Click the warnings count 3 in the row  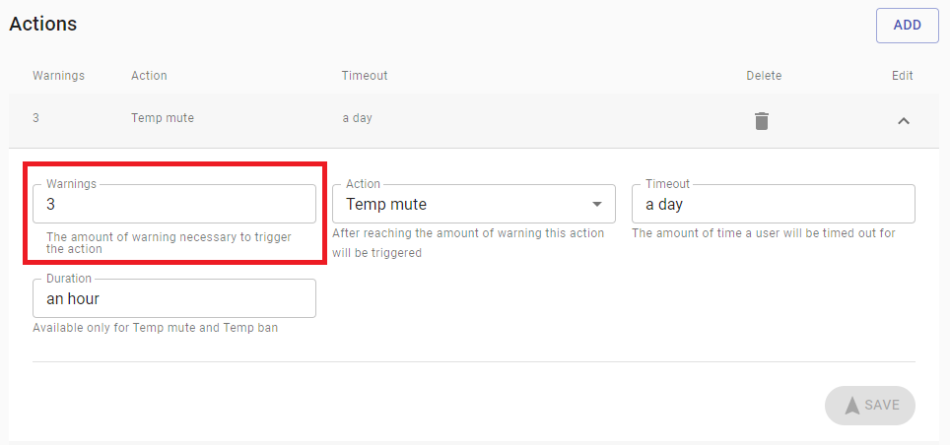[35, 118]
